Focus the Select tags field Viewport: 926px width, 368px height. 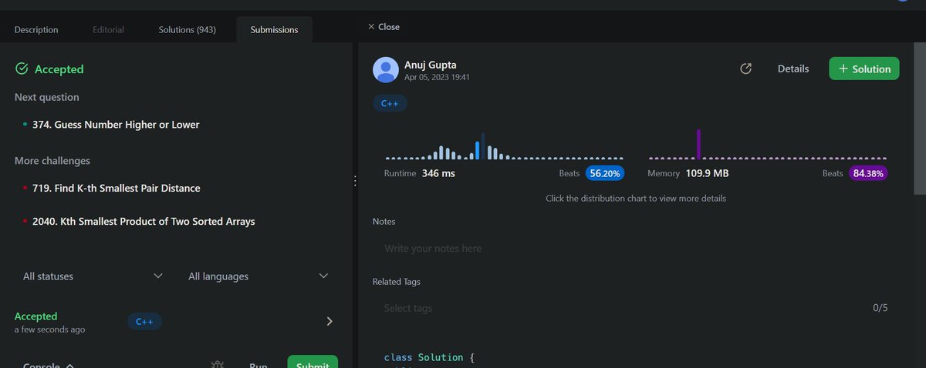[x=617, y=308]
